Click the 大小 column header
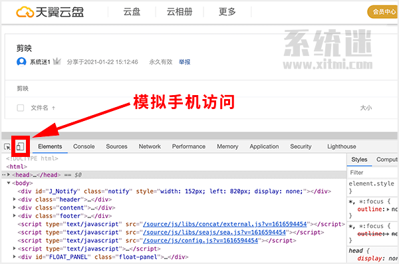This screenshot has height=264, width=399. coord(366,108)
